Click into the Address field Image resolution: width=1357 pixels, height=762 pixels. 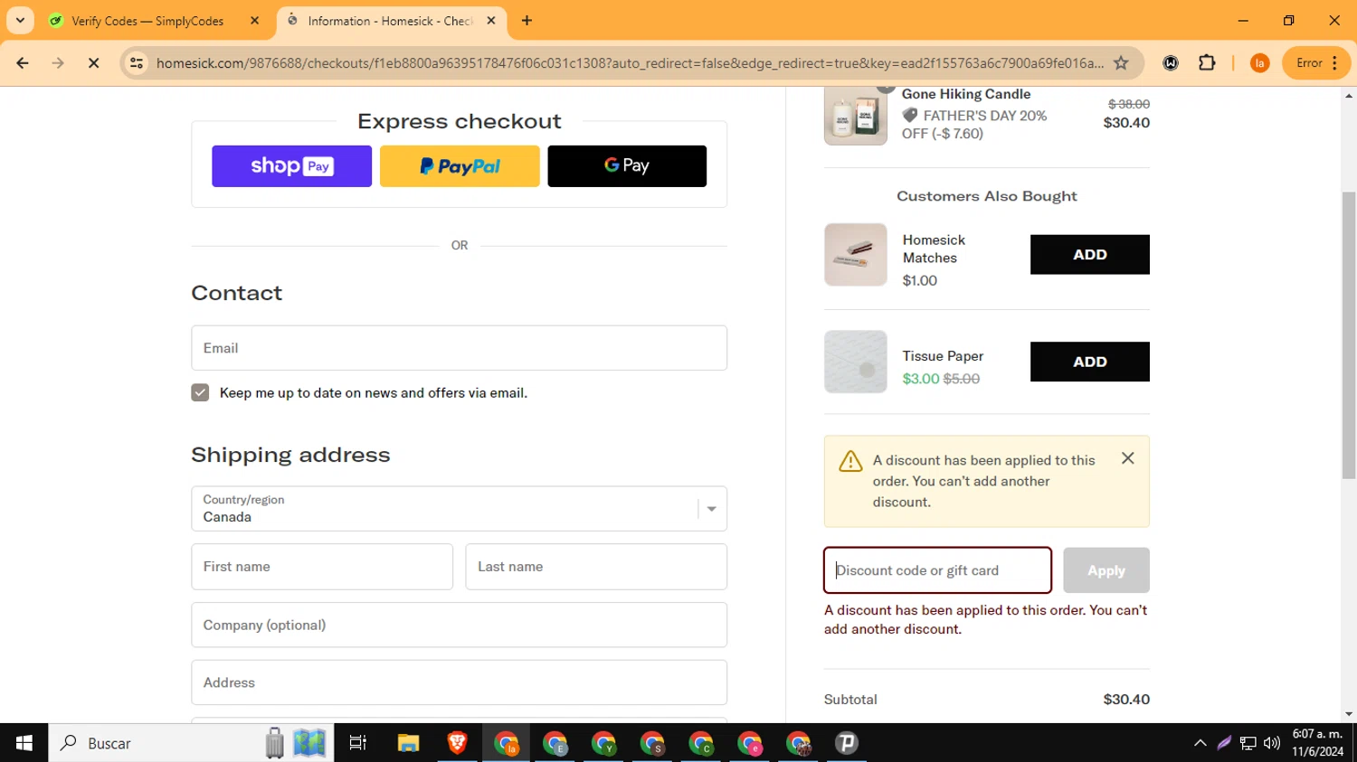pyautogui.click(x=459, y=682)
